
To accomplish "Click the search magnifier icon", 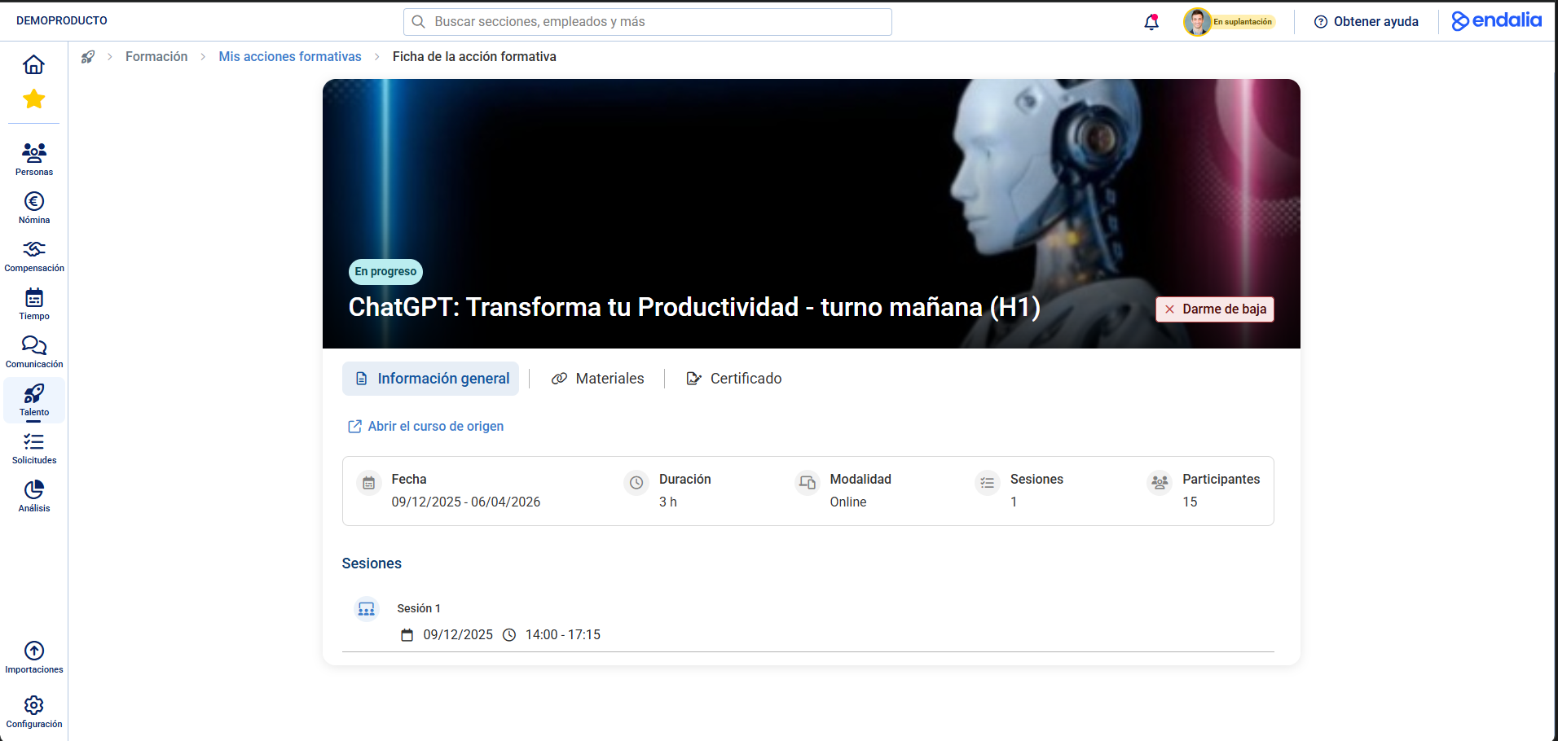I will coord(418,22).
